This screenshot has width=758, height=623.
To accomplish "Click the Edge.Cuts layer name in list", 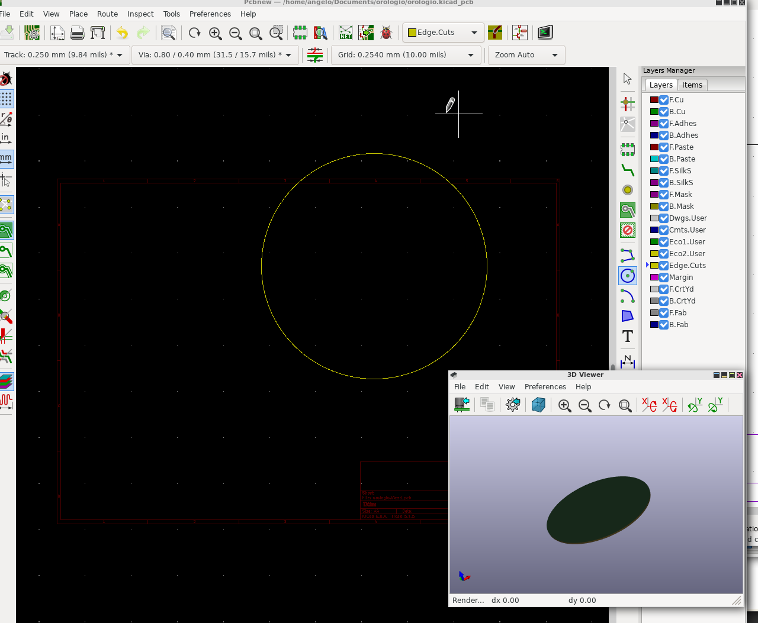I will (687, 266).
